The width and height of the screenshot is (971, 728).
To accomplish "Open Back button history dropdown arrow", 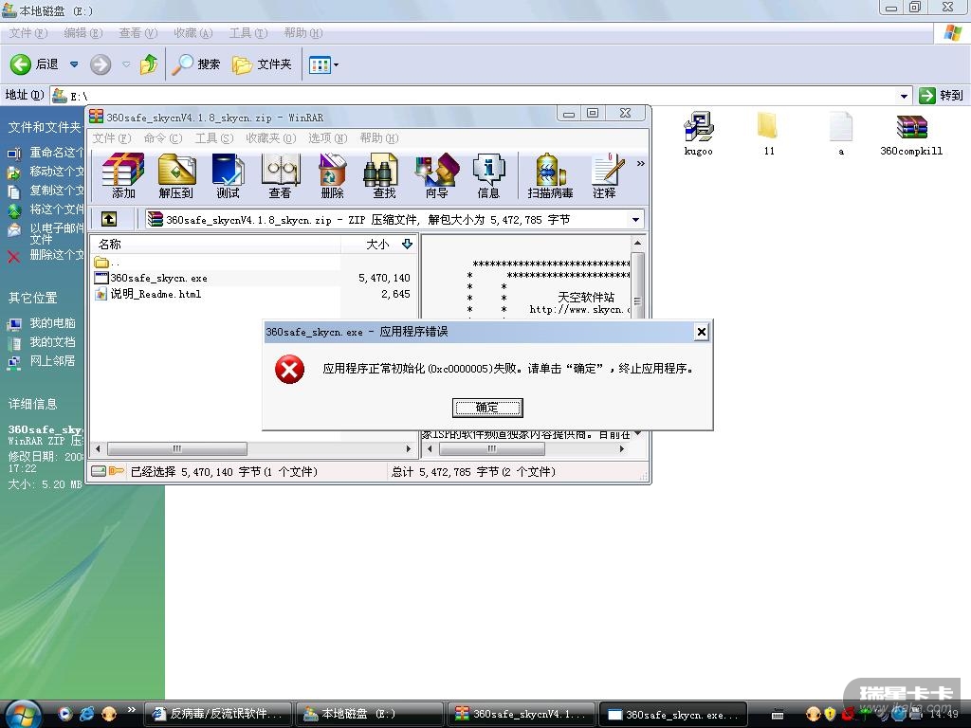I will [x=74, y=64].
